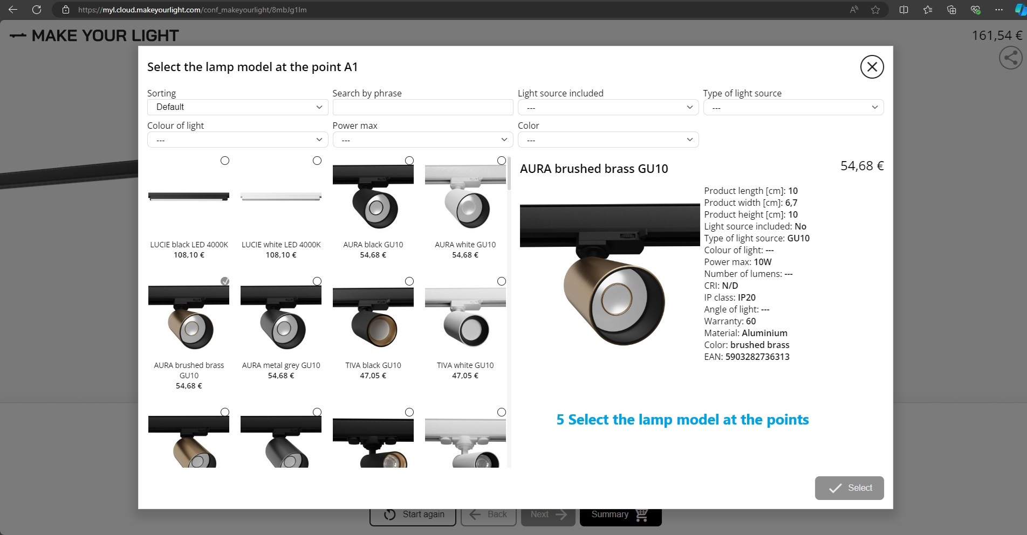
Task: Select the LUCIE black LED 4000K radio button
Action: click(225, 161)
